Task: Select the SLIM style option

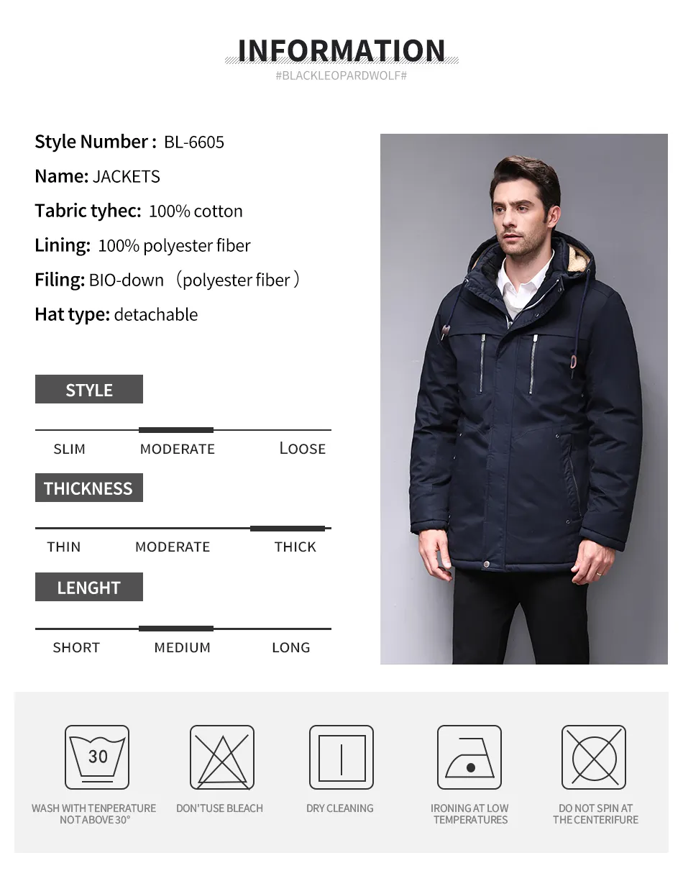Action: coord(70,449)
